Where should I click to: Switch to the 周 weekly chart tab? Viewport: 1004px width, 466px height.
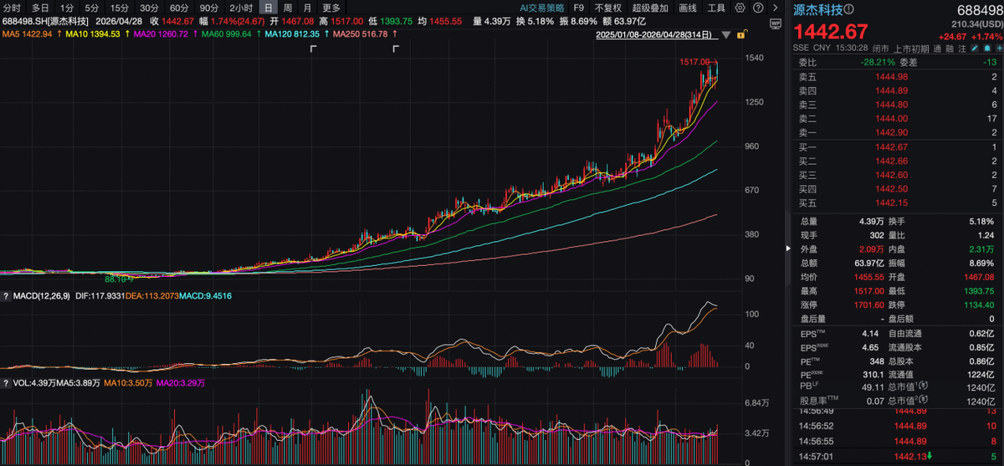click(x=288, y=8)
